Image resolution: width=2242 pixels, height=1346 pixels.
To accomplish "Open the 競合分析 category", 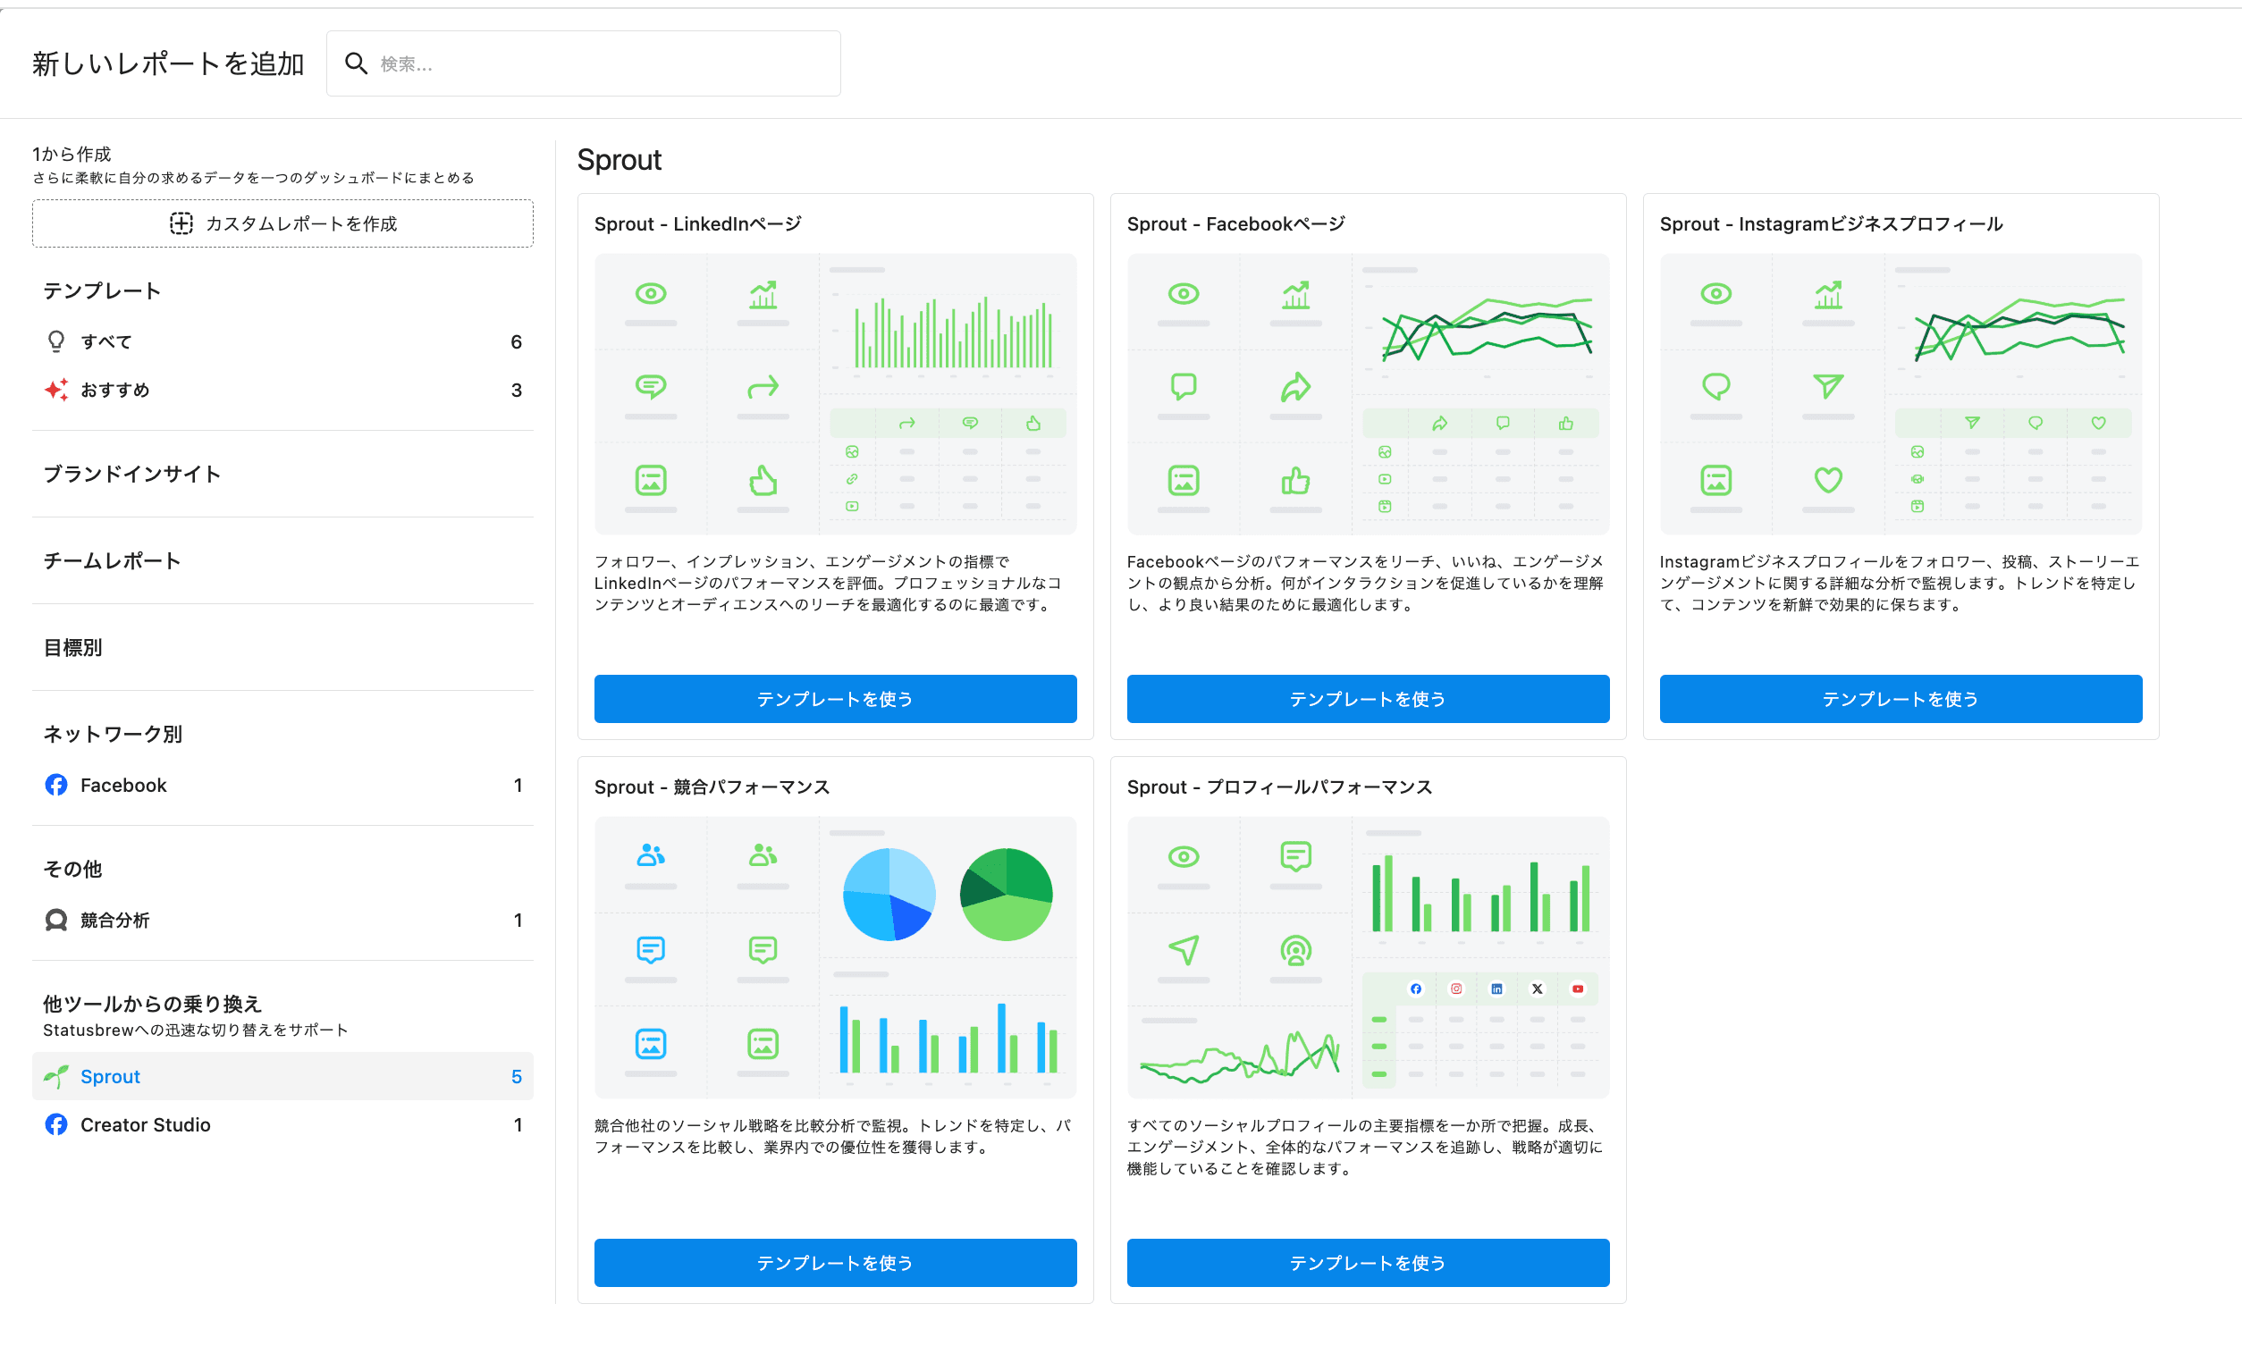I will [115, 920].
